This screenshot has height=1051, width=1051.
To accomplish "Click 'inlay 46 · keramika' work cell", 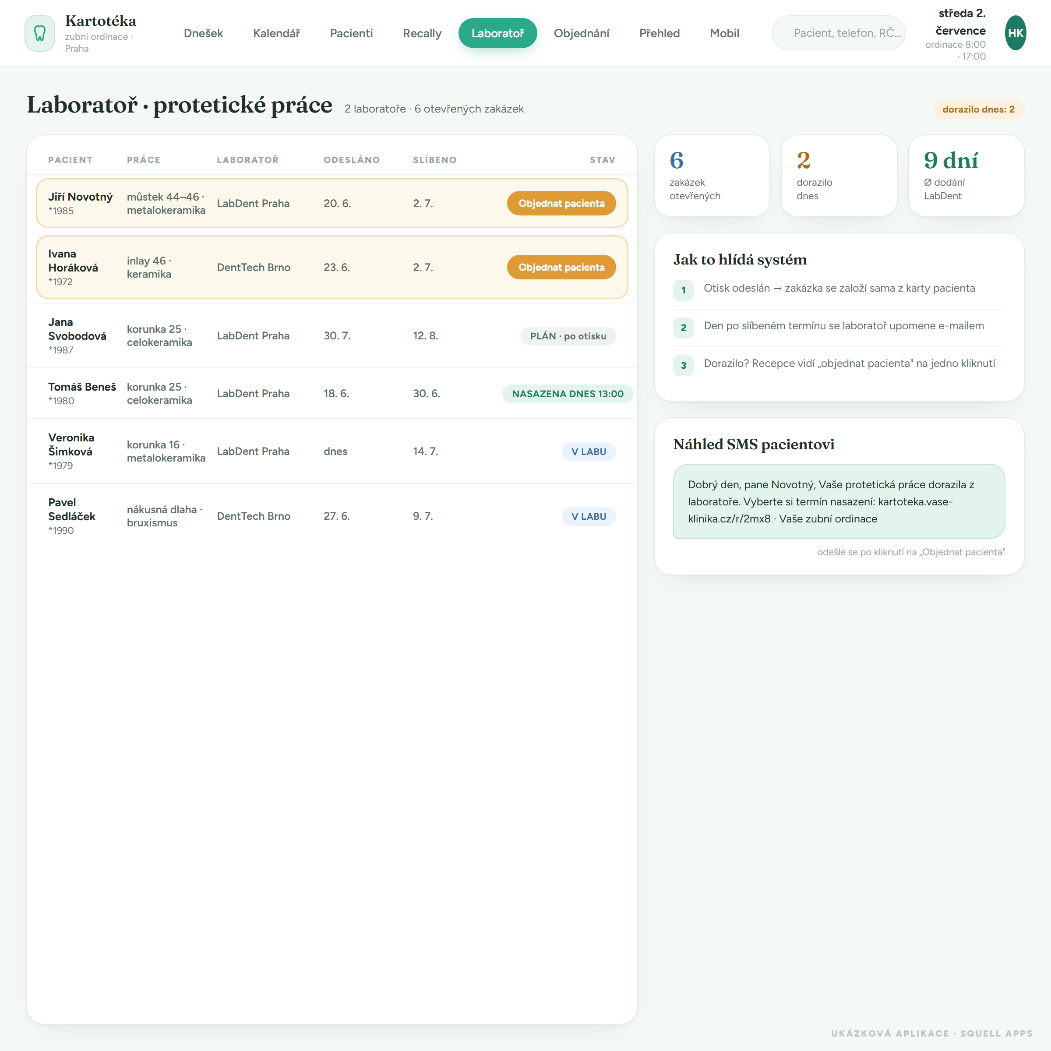I will point(149,267).
